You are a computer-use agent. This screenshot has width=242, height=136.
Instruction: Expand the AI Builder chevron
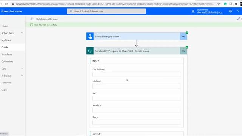coord(22,76)
